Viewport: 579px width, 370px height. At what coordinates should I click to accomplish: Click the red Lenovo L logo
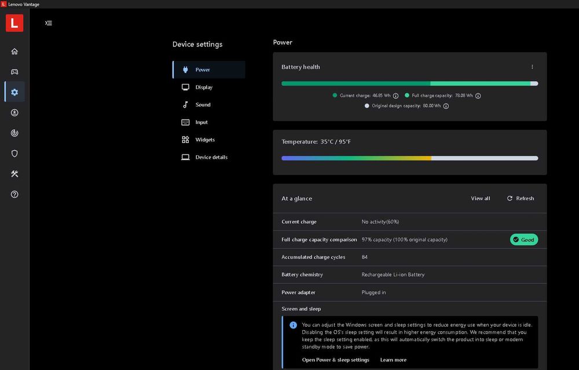point(14,23)
